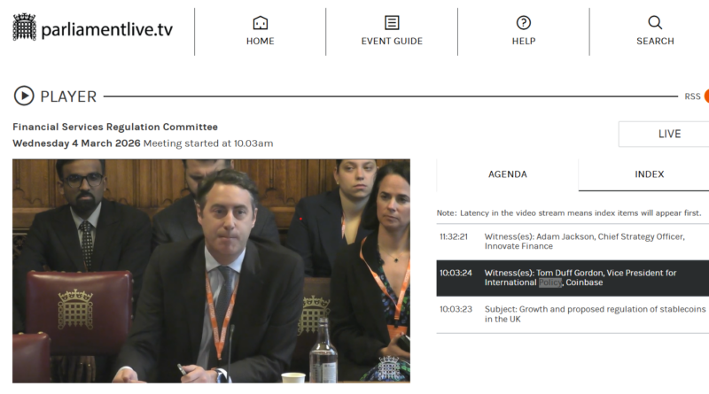
Task: Click the portcullis crest logo icon
Action: click(25, 27)
